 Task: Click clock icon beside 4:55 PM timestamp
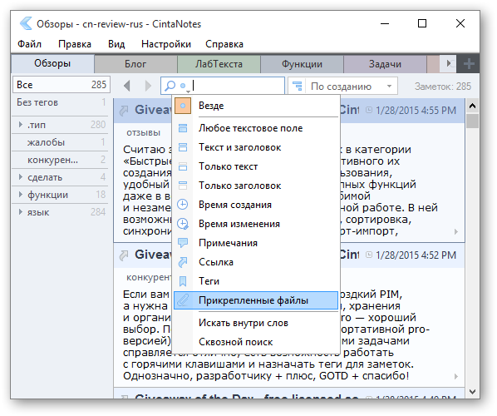(369, 110)
